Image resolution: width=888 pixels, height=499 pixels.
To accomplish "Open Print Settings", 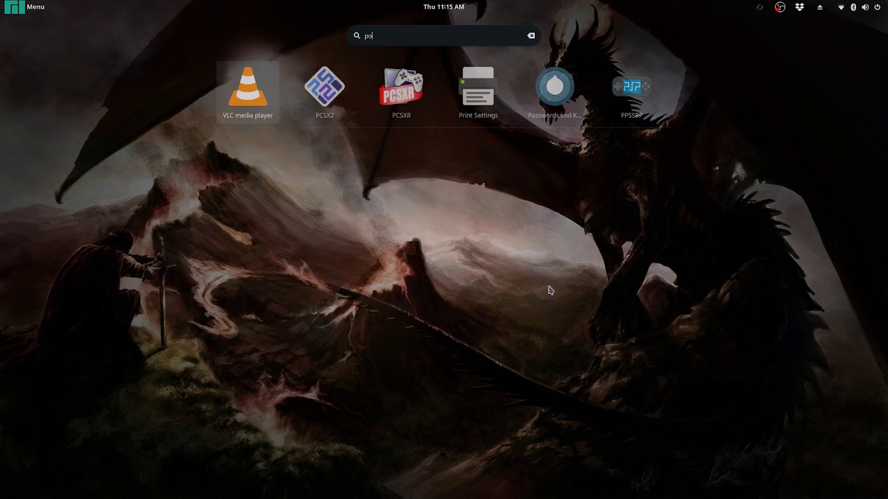I will point(478,92).
